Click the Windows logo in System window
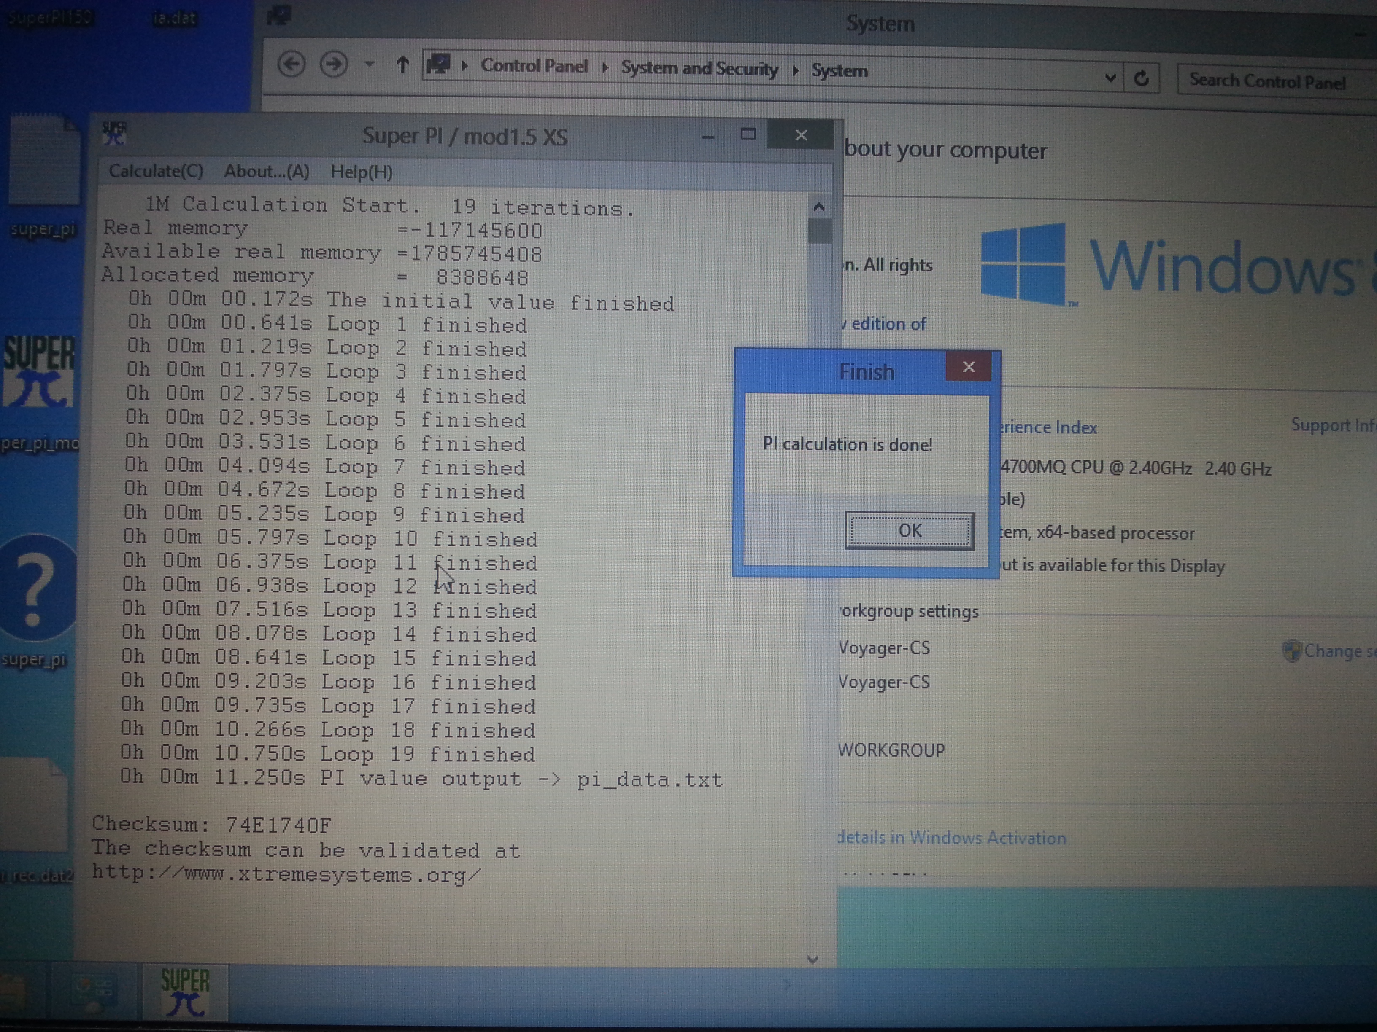 coord(1023,264)
